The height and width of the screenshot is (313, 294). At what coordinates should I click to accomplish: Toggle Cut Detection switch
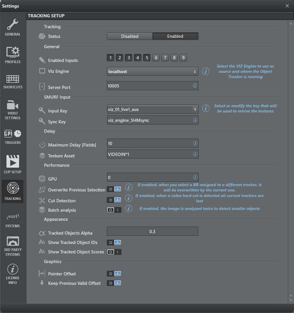point(114,200)
